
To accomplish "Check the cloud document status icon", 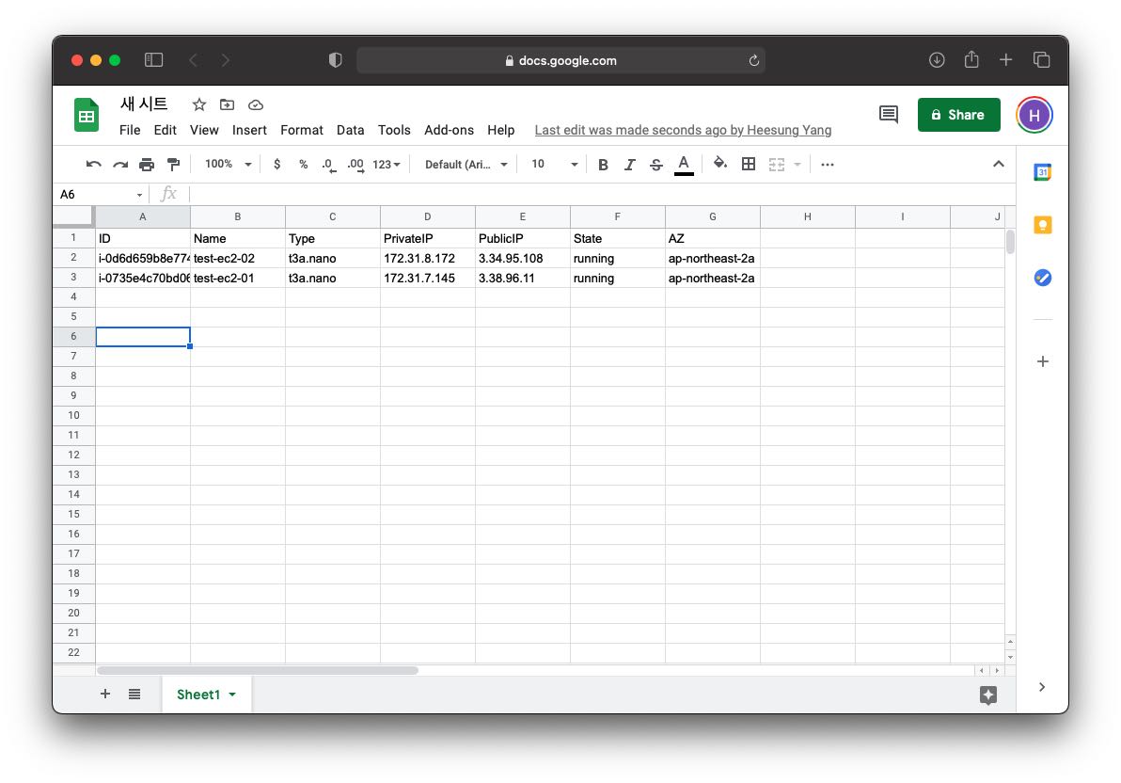I will tap(255, 105).
